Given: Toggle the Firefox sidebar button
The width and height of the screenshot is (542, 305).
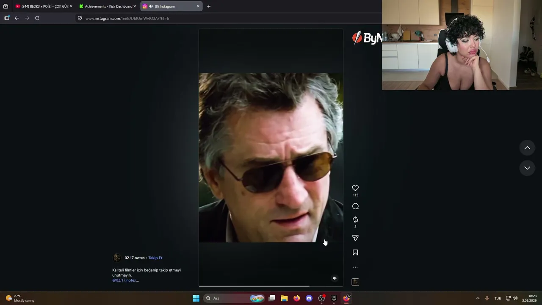Looking at the screenshot, I should click(x=7, y=18).
